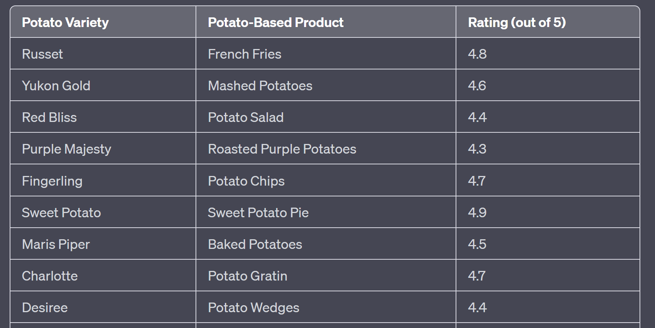Click the Baked Potatoes cell
The width and height of the screenshot is (655, 328).
pyautogui.click(x=255, y=244)
